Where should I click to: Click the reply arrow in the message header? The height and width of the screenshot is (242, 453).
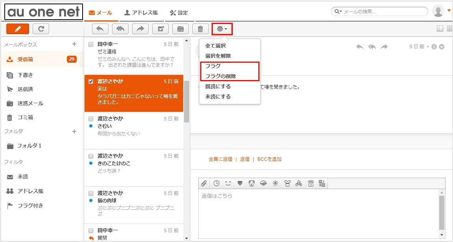[359, 47]
